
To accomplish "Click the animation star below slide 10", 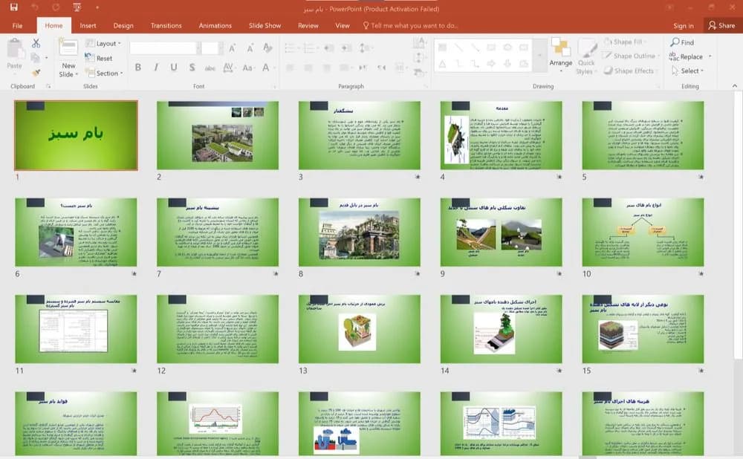I will pos(701,273).
